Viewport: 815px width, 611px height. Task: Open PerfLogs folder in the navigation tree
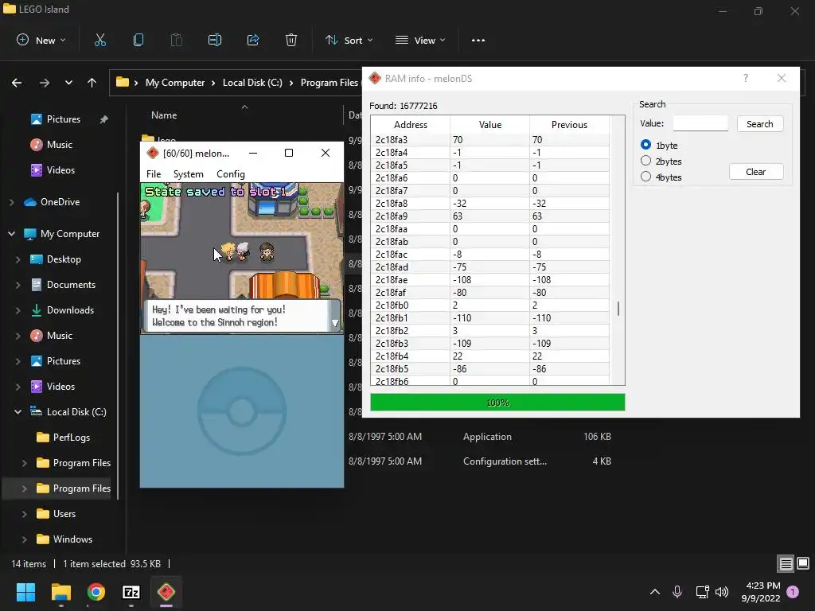coord(71,438)
